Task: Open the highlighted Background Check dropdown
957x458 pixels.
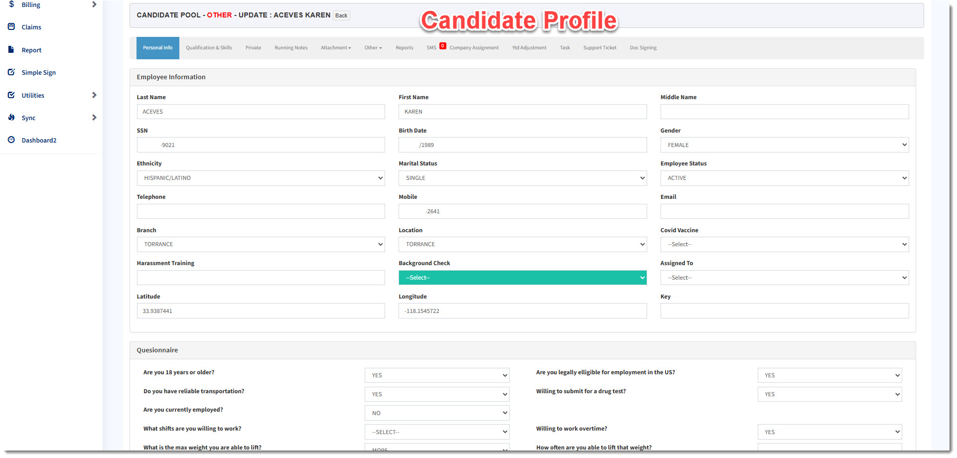Action: click(522, 278)
